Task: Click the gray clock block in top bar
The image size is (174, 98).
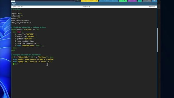Action: (x=147, y=1)
